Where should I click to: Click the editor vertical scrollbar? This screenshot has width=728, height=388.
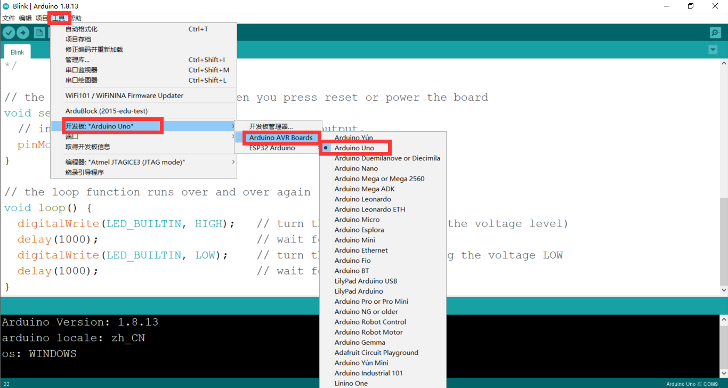(723, 242)
